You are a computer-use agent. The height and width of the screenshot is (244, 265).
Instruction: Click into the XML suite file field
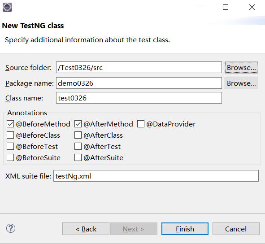click(156, 176)
